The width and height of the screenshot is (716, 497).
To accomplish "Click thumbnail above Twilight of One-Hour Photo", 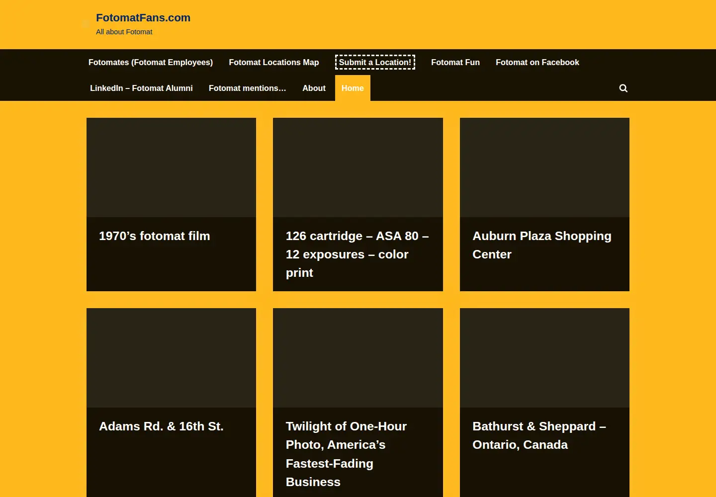I will coord(358,358).
